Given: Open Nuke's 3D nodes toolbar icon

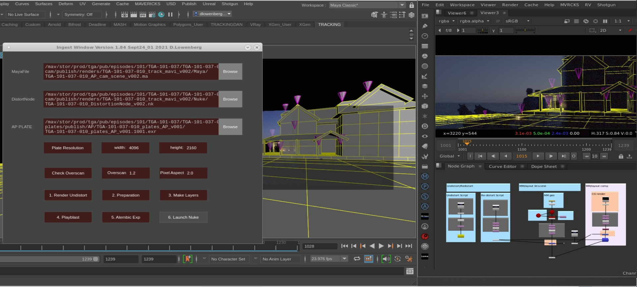Looking at the screenshot, I should 425,106.
